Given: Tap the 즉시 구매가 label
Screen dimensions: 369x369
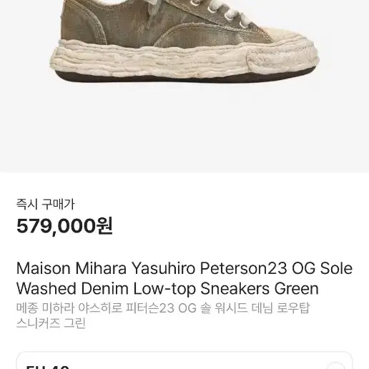Looking at the screenshot, I should click(x=45, y=205).
